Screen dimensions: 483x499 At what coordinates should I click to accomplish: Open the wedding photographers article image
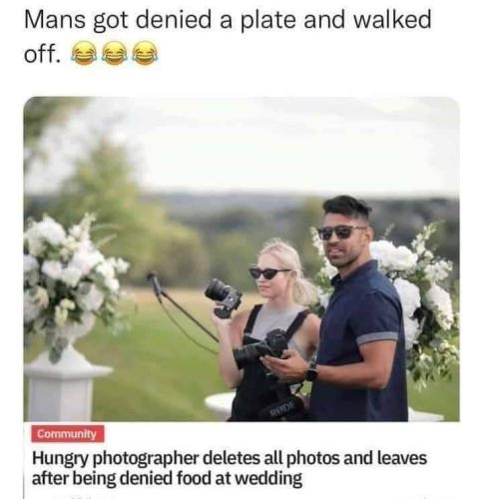click(241, 258)
